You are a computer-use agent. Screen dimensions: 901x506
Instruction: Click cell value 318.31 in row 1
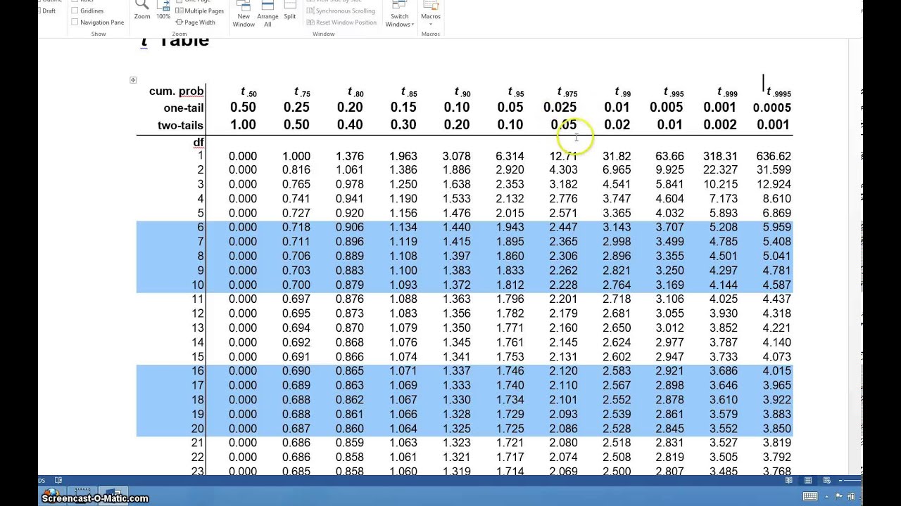point(719,156)
